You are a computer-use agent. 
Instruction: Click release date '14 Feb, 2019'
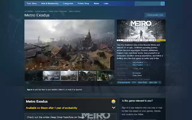[x=138, y=69]
